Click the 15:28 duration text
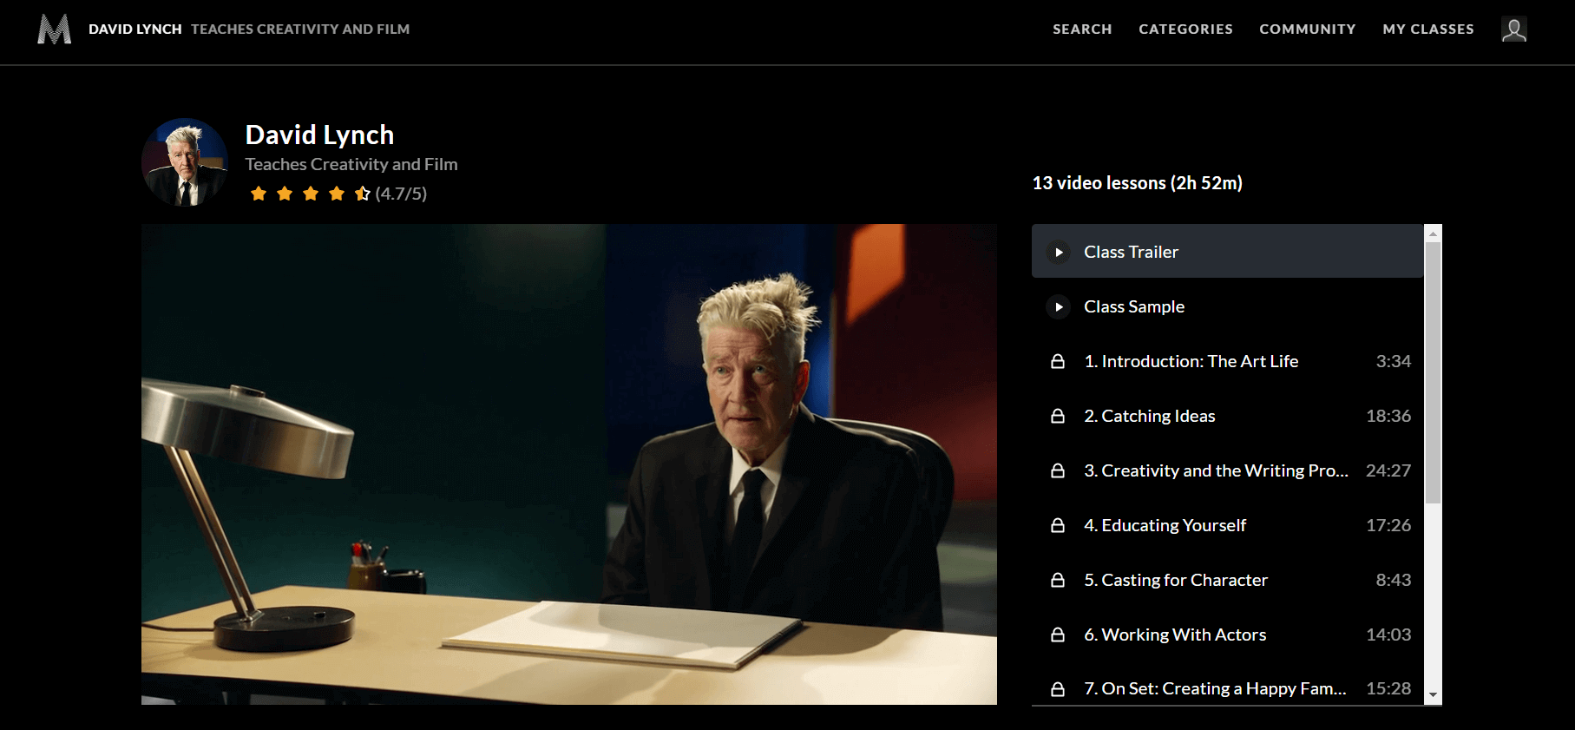This screenshot has height=730, width=1575. click(1388, 688)
